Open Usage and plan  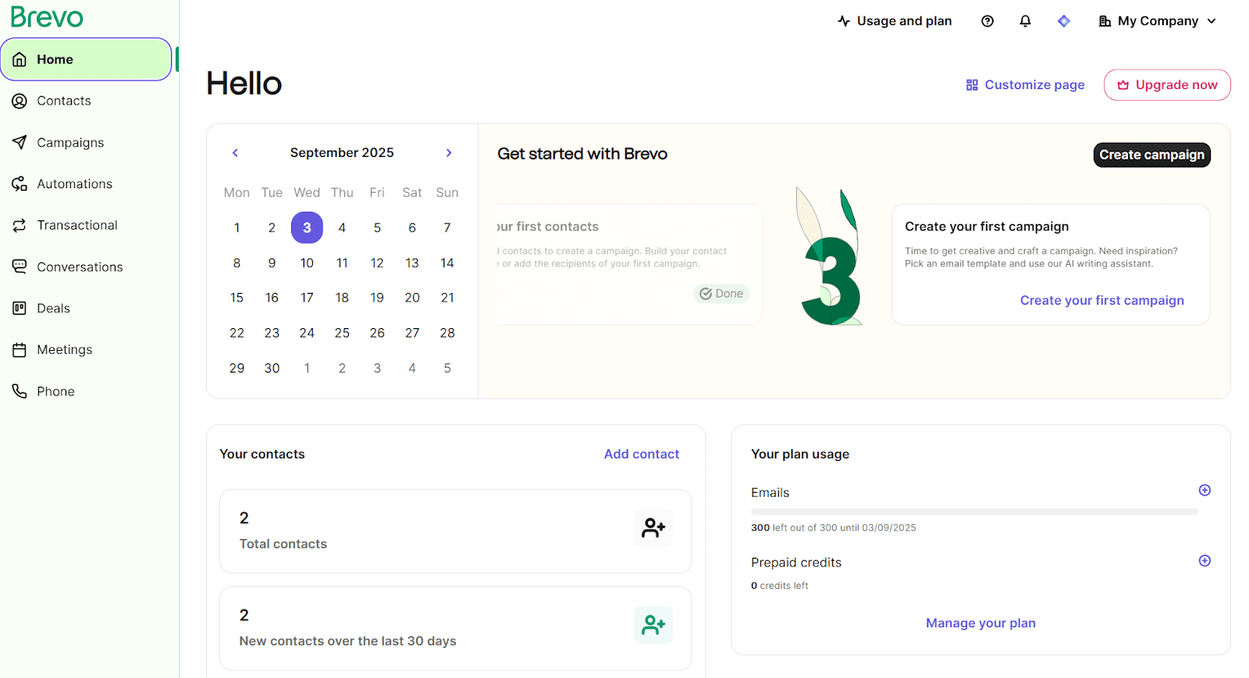tap(895, 21)
